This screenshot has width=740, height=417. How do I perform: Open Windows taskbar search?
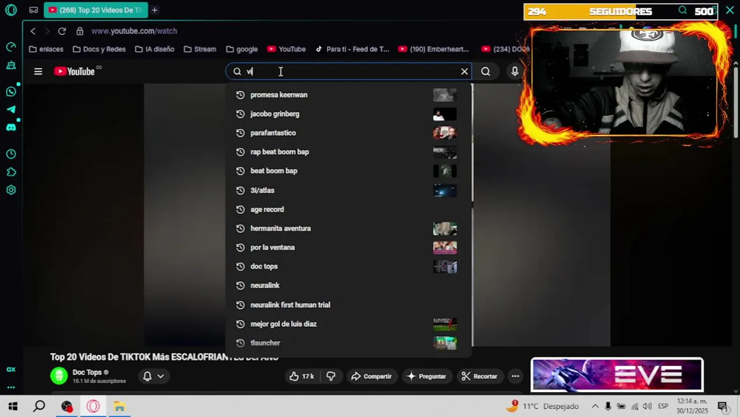39,407
